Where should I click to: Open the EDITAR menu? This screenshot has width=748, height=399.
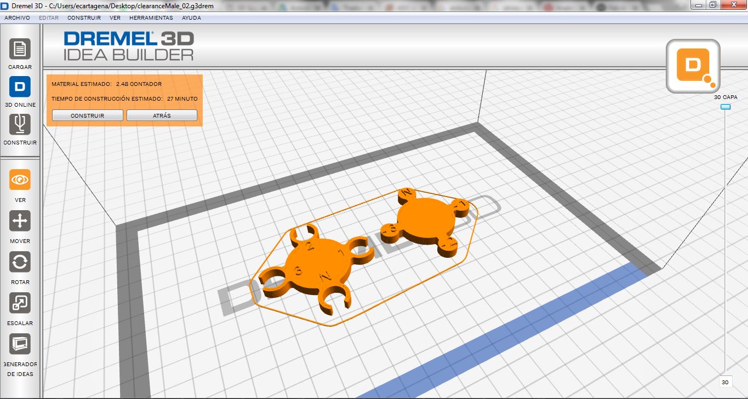point(49,18)
